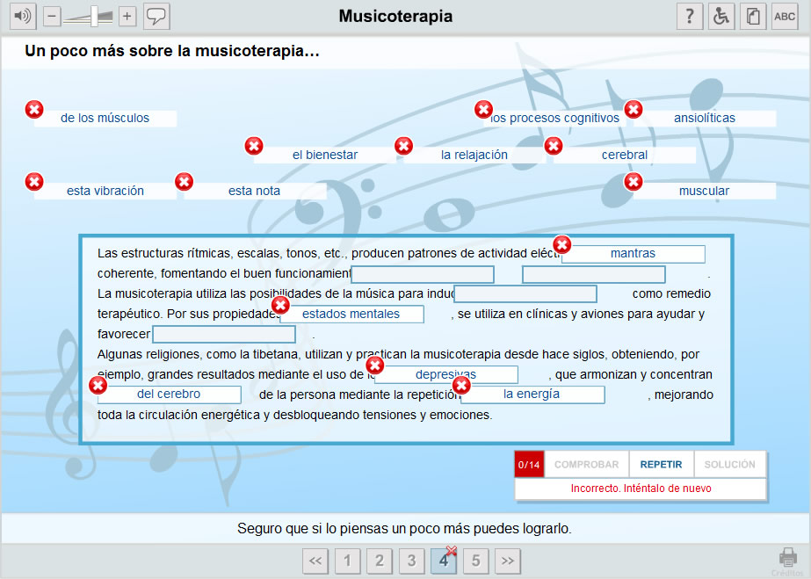Select current page 4

click(x=444, y=561)
